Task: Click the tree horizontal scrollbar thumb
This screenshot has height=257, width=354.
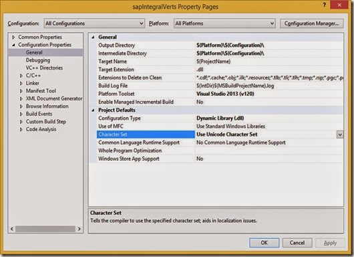Action: coord(45,229)
